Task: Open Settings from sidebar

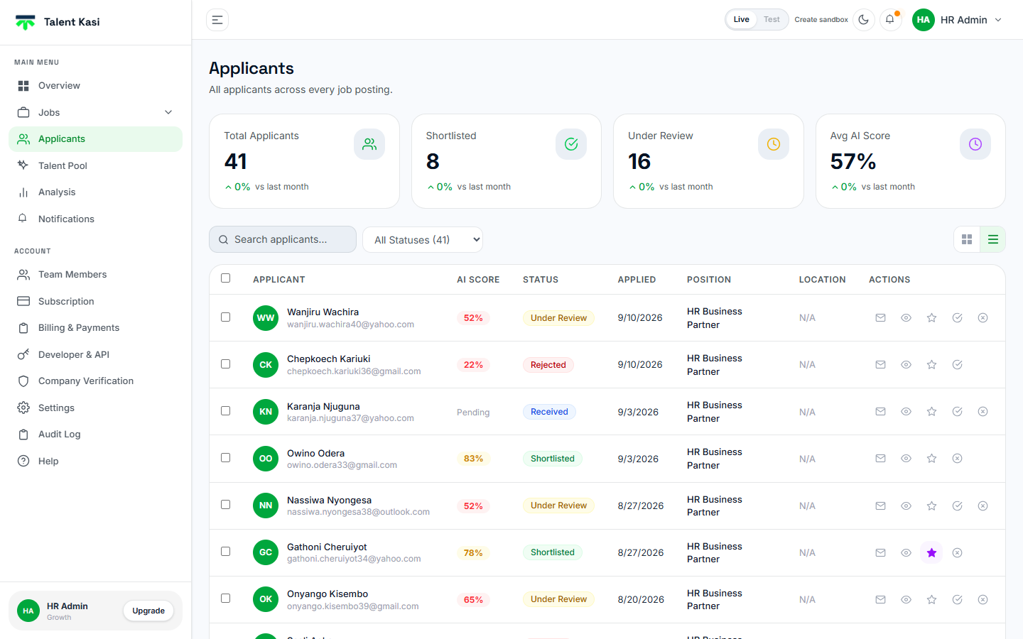Action: click(95, 408)
